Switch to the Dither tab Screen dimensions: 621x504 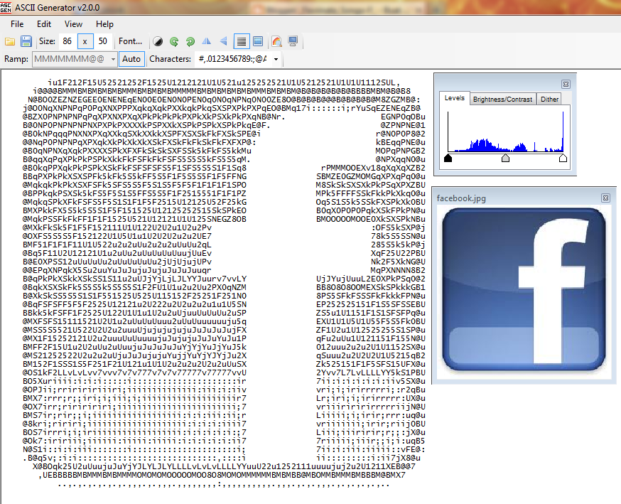click(549, 99)
